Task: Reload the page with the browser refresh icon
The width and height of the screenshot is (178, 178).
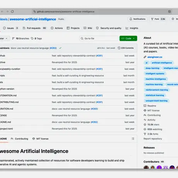Action: 12,12
